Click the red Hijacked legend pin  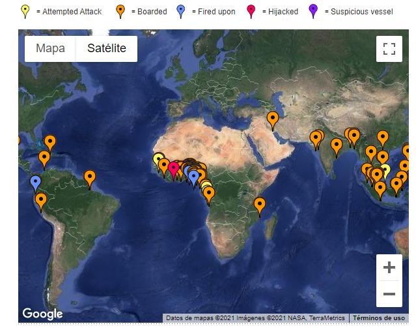tap(251, 12)
